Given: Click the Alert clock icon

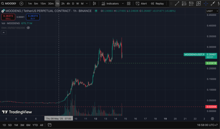Looking at the screenshot, I should click(x=137, y=3).
